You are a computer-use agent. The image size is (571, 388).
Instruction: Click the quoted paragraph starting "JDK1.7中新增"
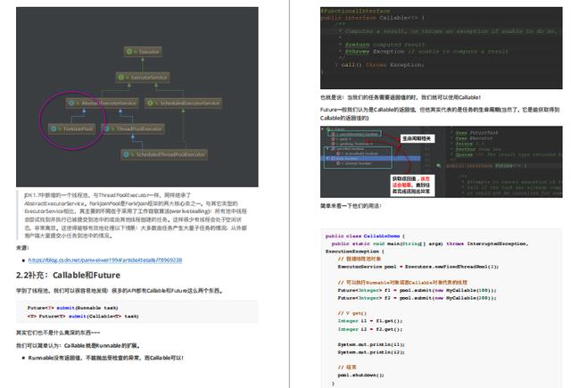point(136,216)
